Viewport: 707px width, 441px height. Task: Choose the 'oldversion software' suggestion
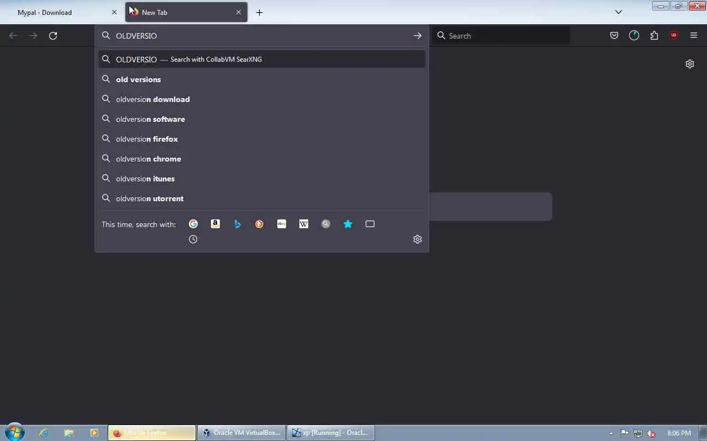point(262,119)
